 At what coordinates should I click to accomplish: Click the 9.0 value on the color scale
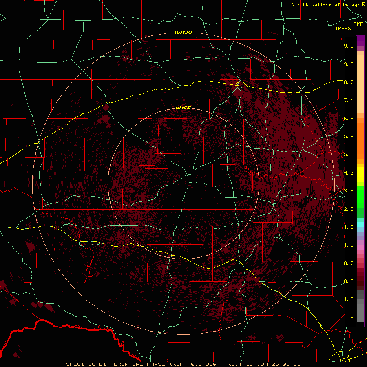[349, 64]
